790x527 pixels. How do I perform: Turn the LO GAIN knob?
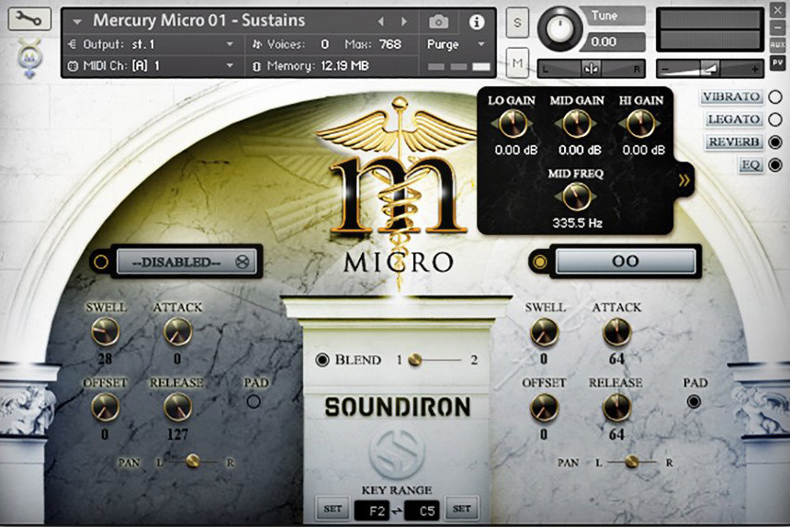point(513,123)
